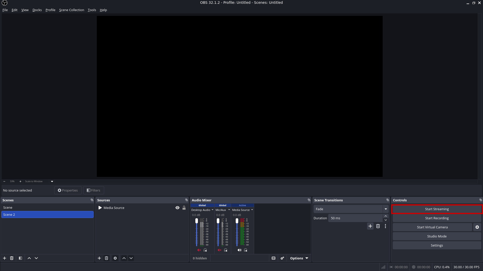483x271 pixels.
Task: Open the Docks menu
Action: pos(37,10)
